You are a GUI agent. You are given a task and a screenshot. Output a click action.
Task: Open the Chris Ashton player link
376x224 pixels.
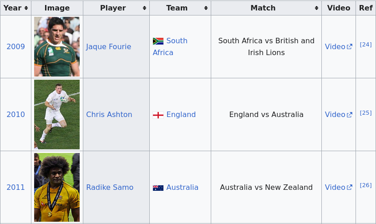pyautogui.click(x=109, y=115)
